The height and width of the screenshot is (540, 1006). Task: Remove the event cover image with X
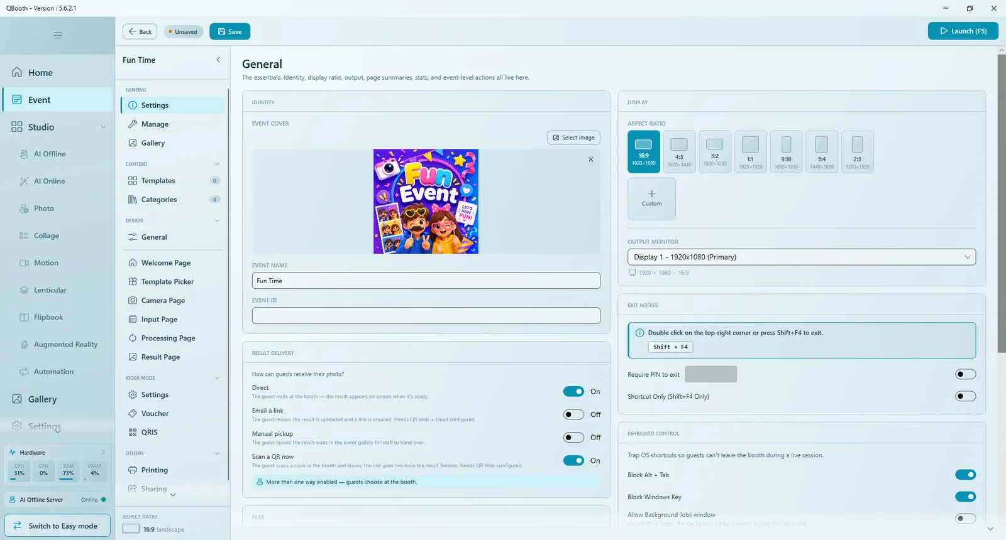click(x=591, y=159)
